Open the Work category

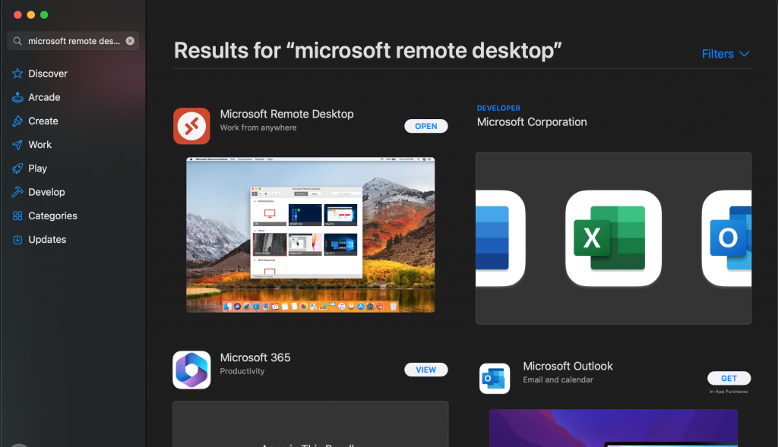pos(40,144)
